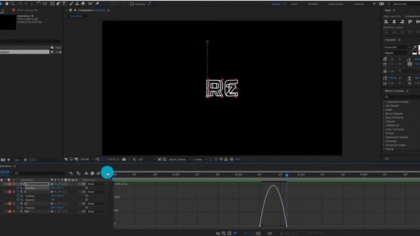Toggle graph editor transform box

(229, 233)
